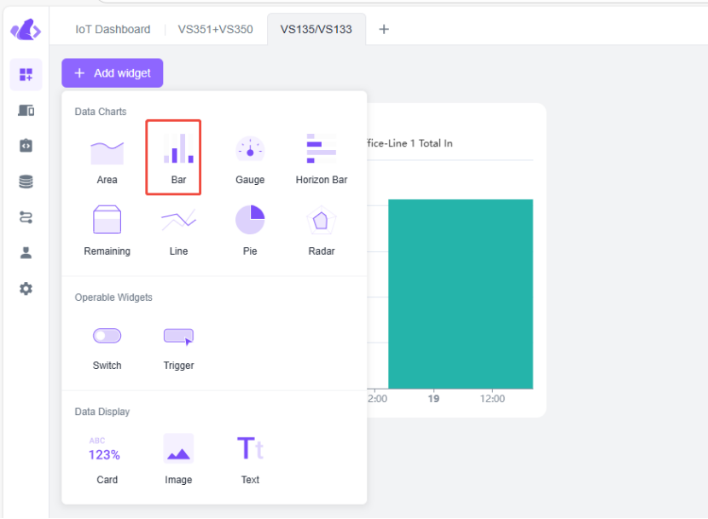Select the Pie chart widget
The width and height of the screenshot is (708, 519).
250,230
